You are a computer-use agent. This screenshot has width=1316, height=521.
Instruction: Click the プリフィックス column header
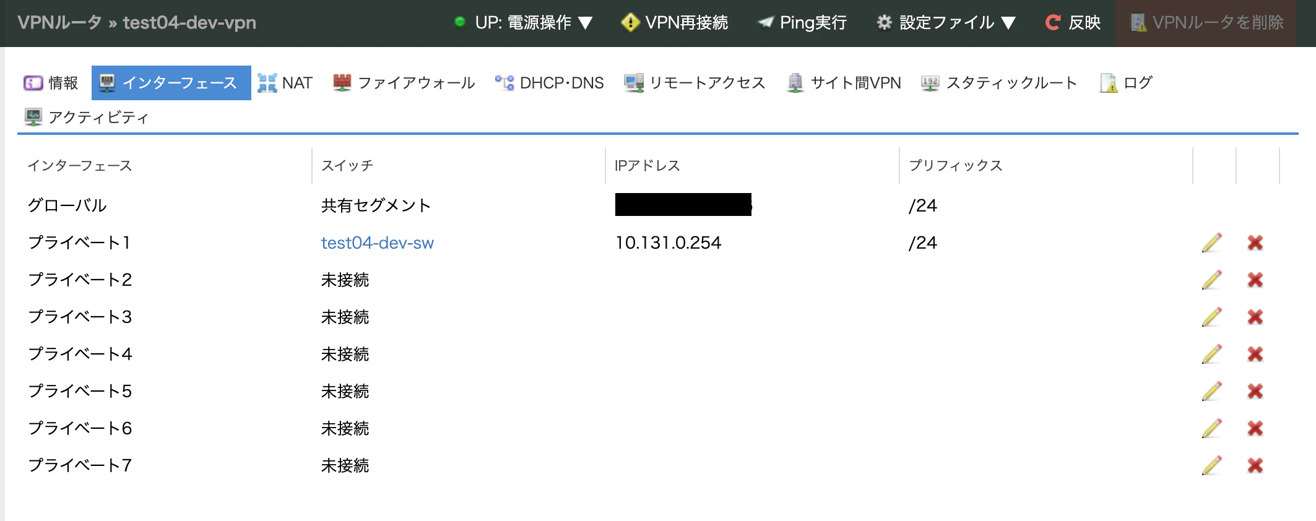point(956,166)
